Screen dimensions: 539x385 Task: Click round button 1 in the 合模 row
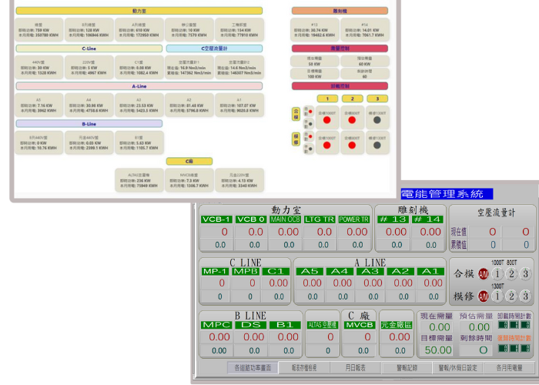tap(497, 273)
